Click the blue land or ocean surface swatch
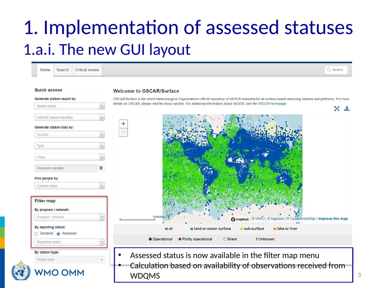Image resolution: width=384 pixels, height=288 pixels. click(192, 229)
